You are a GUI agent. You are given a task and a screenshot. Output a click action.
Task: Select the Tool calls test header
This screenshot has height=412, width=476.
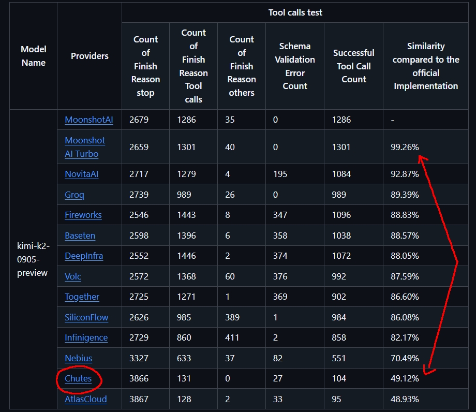click(x=295, y=12)
